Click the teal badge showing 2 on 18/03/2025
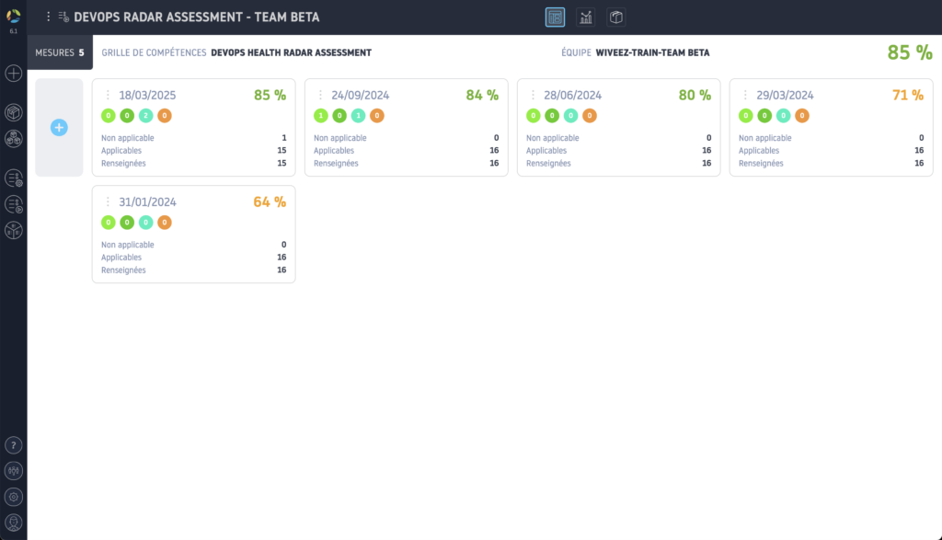The height and width of the screenshot is (540, 942). [145, 116]
